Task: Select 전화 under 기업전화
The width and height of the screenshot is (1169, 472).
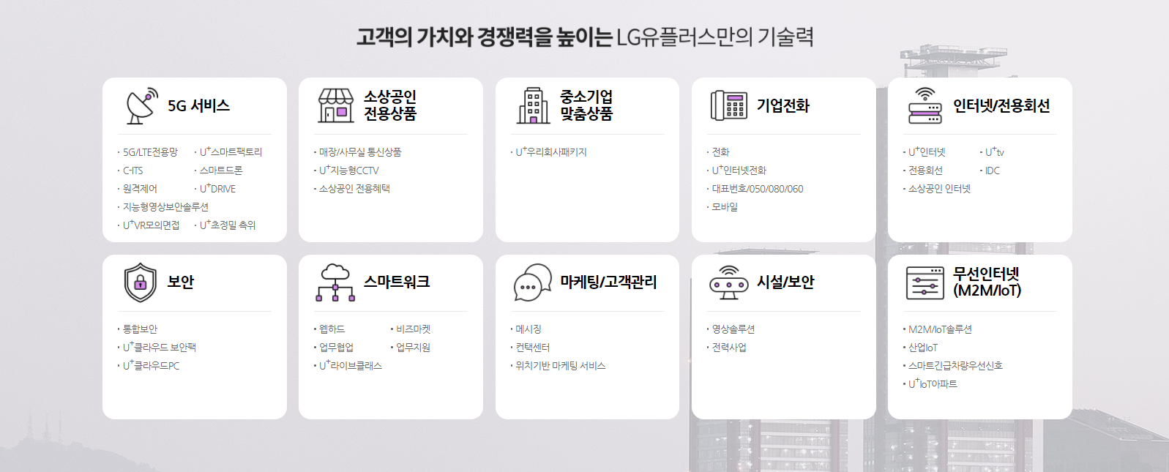Action: click(x=721, y=152)
